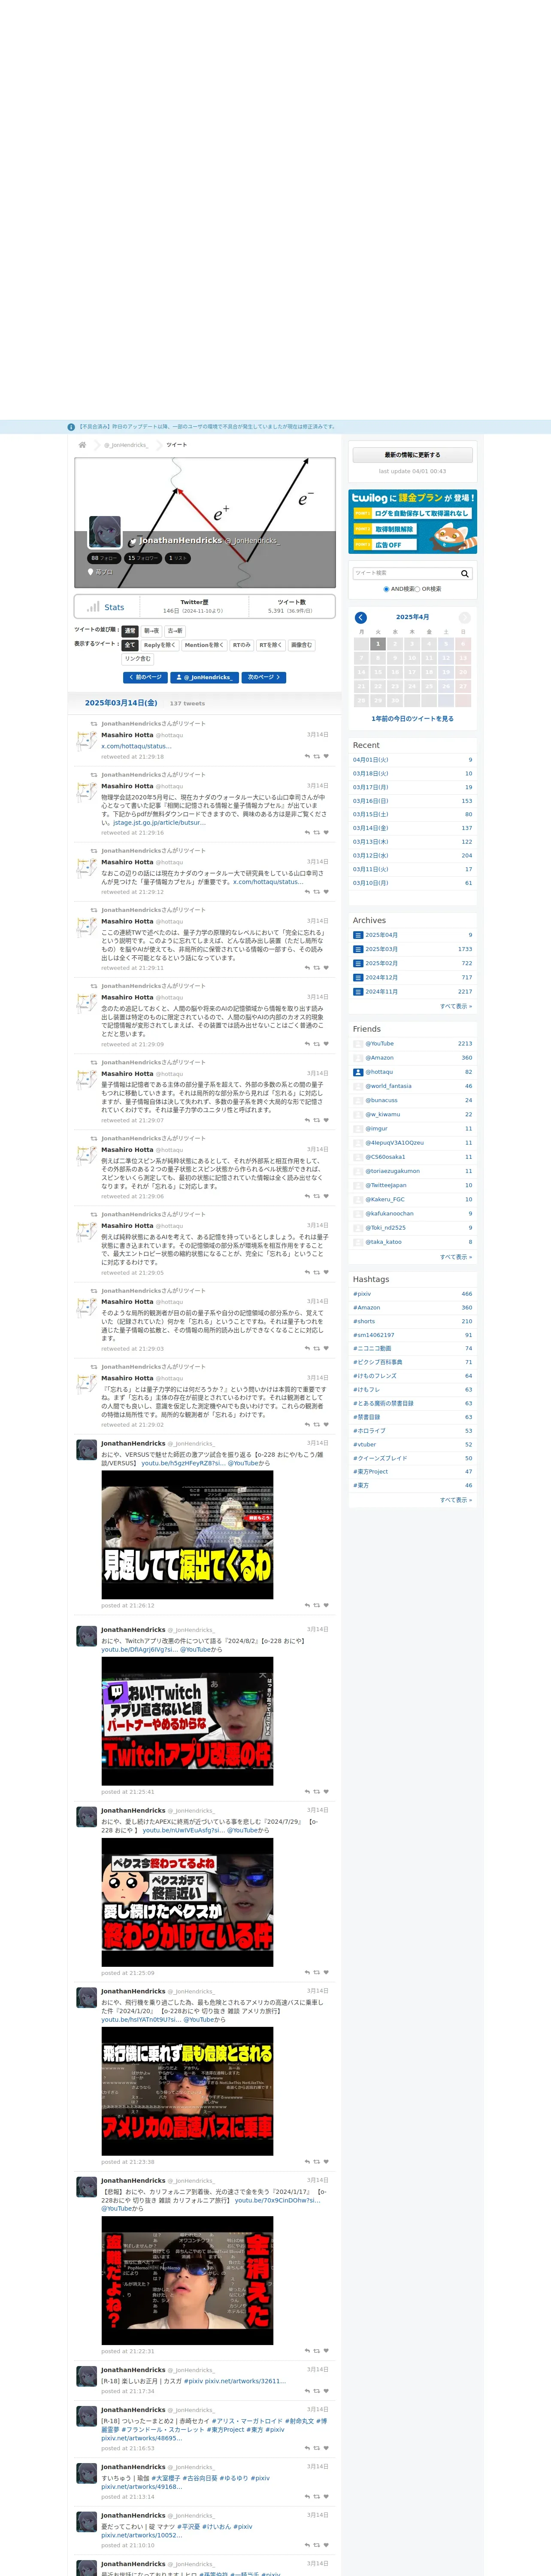Expand all Archives with すべて表示
The image size is (551, 2576).
click(456, 1006)
